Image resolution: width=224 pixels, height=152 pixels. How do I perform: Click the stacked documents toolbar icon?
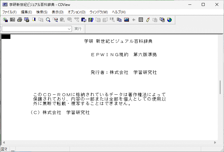click(x=162, y=20)
